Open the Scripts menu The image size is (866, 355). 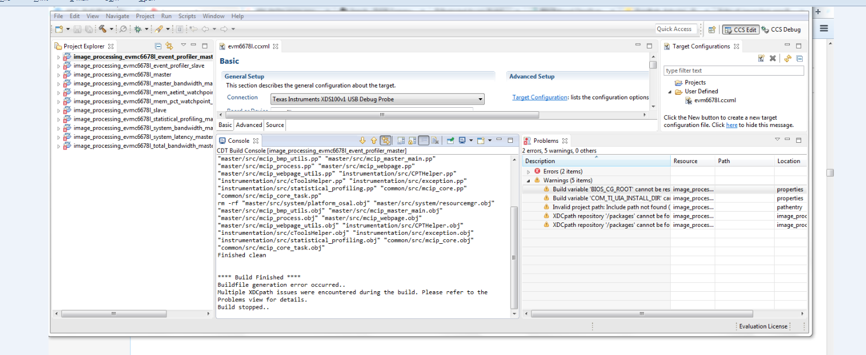click(x=187, y=16)
